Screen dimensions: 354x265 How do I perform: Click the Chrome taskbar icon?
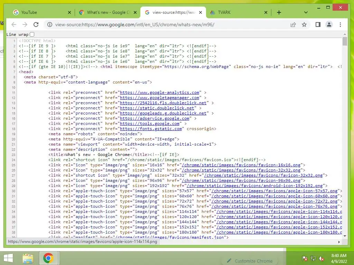[x=48, y=258]
